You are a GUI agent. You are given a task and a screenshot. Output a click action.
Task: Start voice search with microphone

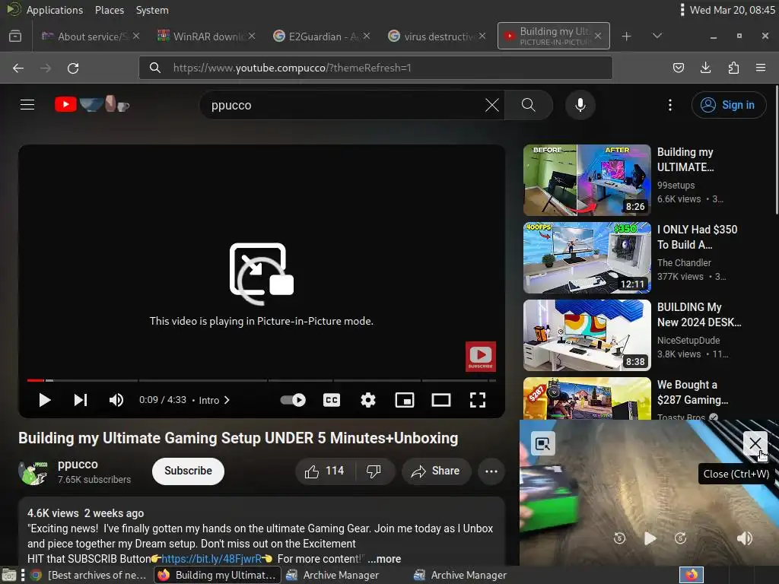(580, 105)
